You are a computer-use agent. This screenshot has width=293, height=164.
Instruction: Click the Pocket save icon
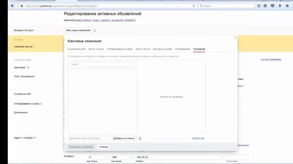[x=272, y=6]
